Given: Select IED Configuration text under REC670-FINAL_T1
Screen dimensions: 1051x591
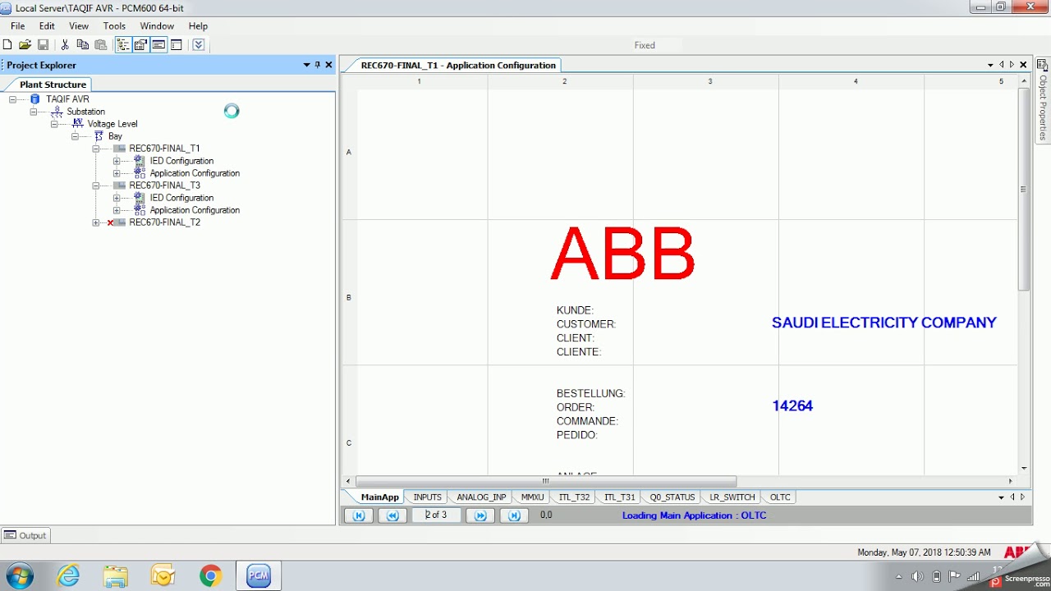Looking at the screenshot, I should (x=181, y=161).
